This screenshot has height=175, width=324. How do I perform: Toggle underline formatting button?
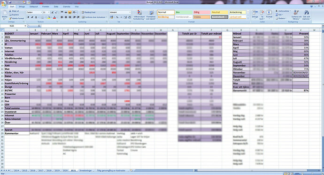(36, 17)
